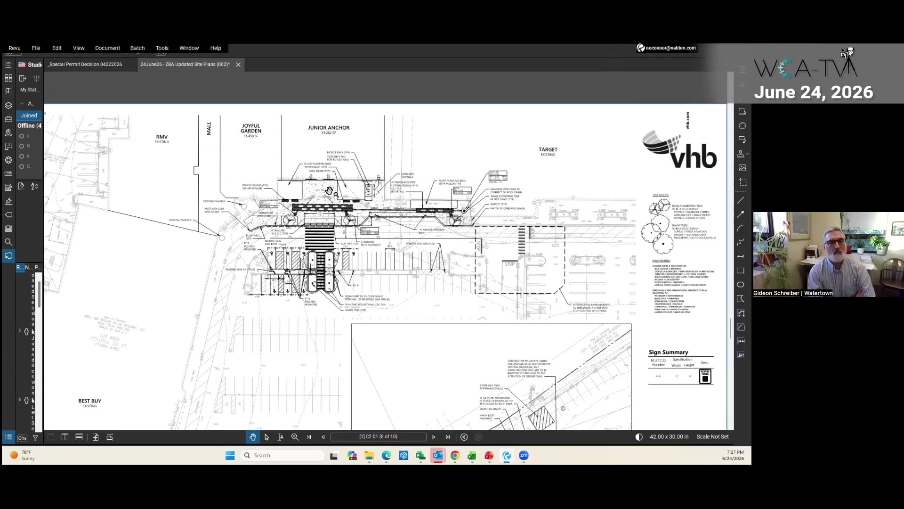Screen dimensions: 904x509
Task: Open the Thumbnails panel icon in left sidebar
Action: tap(8, 78)
